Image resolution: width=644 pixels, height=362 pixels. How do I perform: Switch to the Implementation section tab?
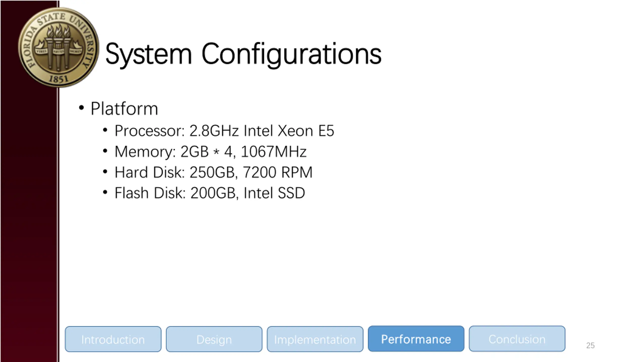315,339
